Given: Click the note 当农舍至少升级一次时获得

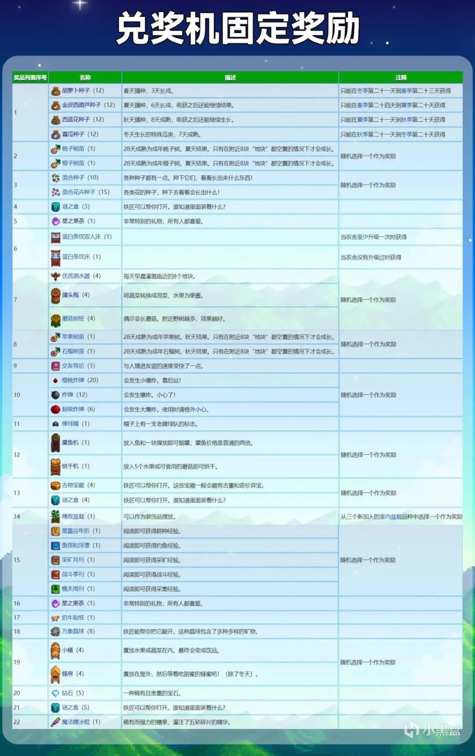Looking at the screenshot, I should pos(373,237).
